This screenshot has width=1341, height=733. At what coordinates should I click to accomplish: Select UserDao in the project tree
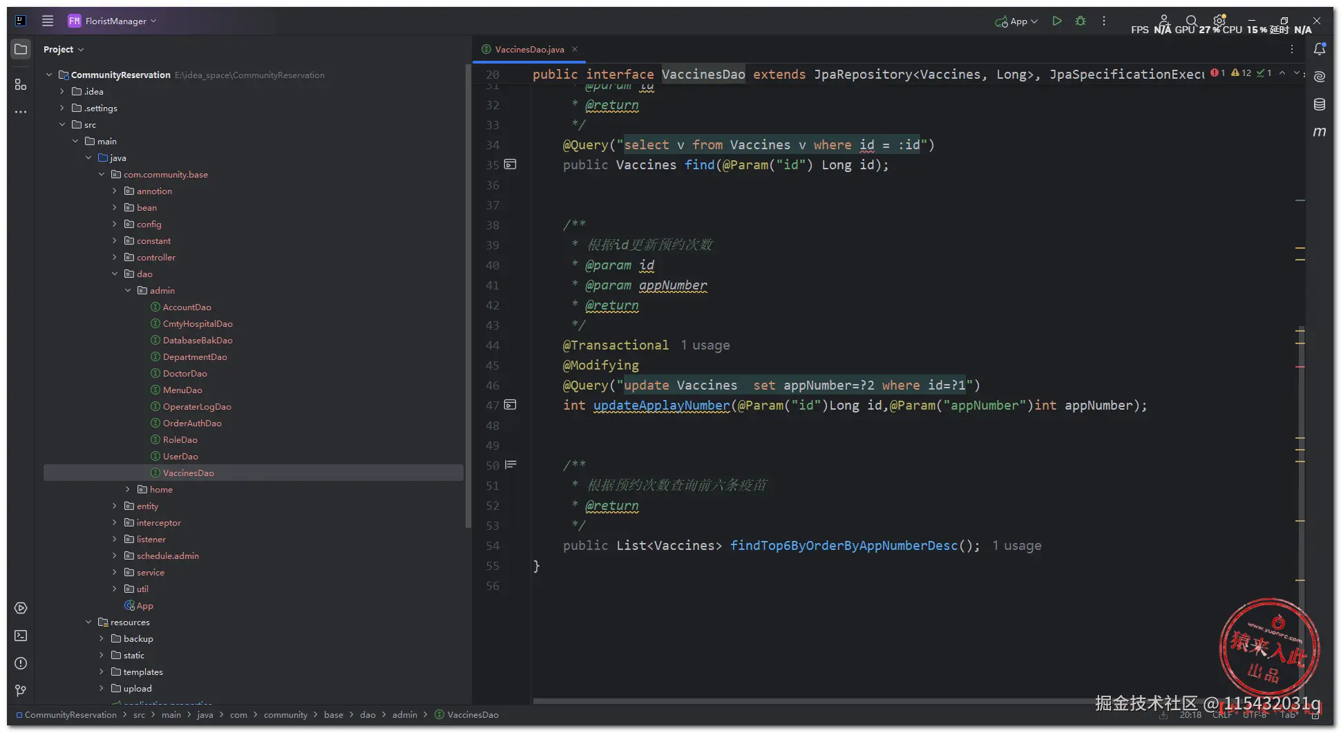tap(180, 456)
